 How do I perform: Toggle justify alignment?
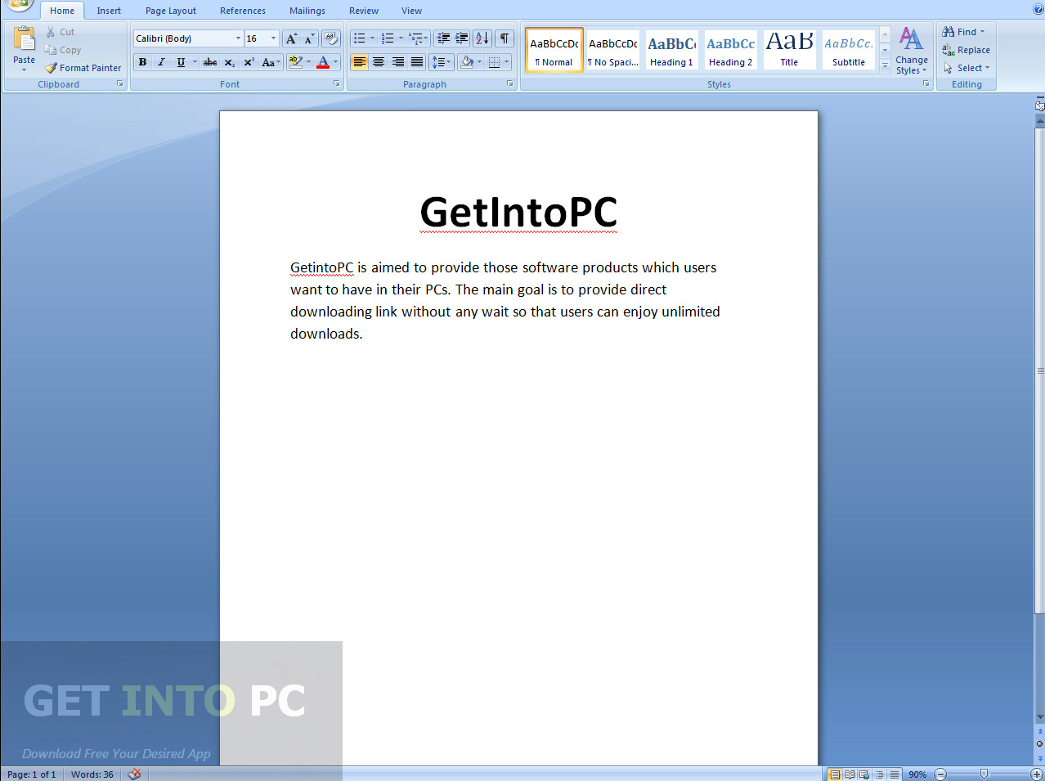[x=417, y=62]
